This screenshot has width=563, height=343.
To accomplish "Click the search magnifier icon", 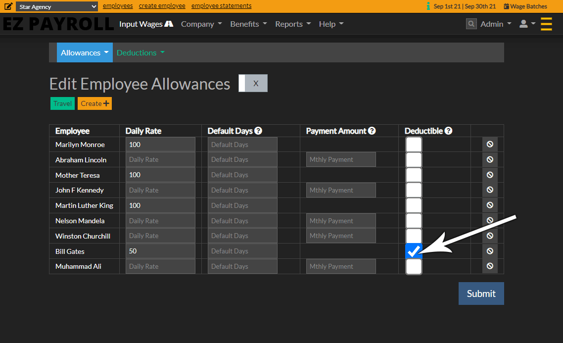I will click(471, 24).
